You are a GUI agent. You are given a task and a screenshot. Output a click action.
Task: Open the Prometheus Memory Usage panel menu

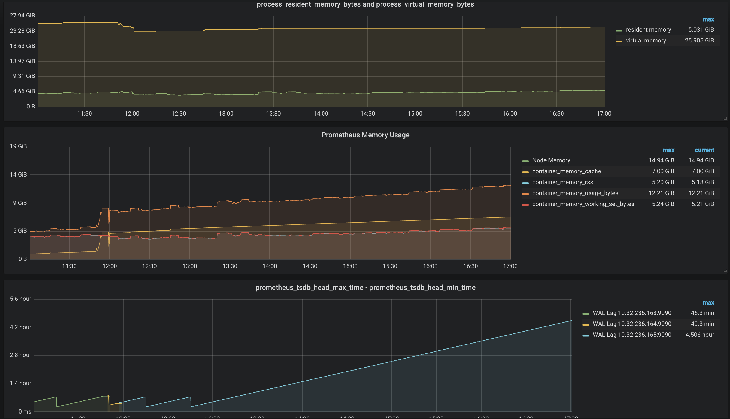pos(365,135)
